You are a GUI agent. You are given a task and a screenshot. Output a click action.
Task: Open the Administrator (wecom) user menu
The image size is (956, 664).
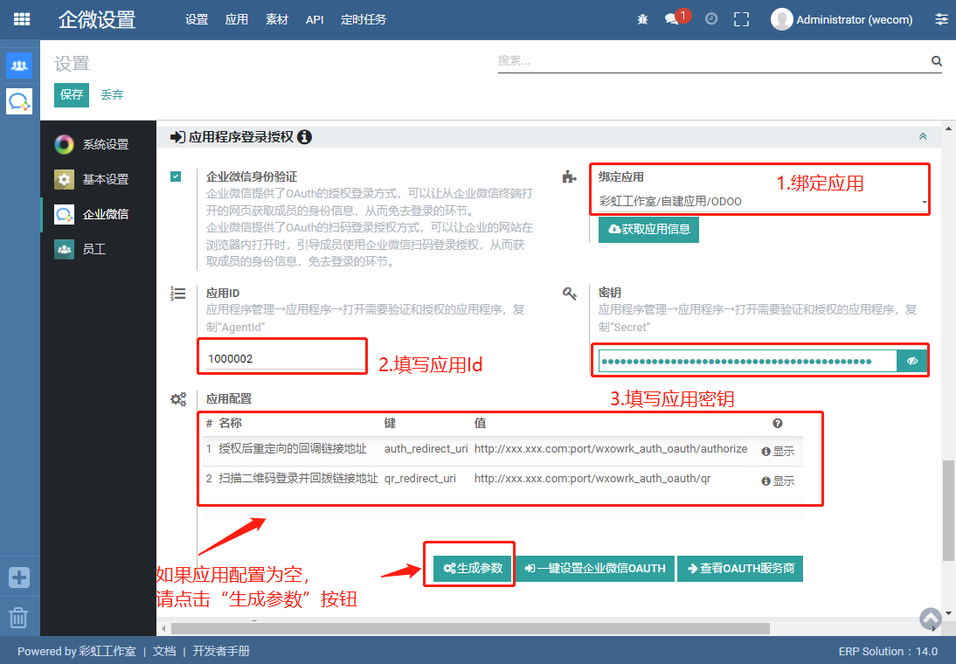click(x=842, y=19)
